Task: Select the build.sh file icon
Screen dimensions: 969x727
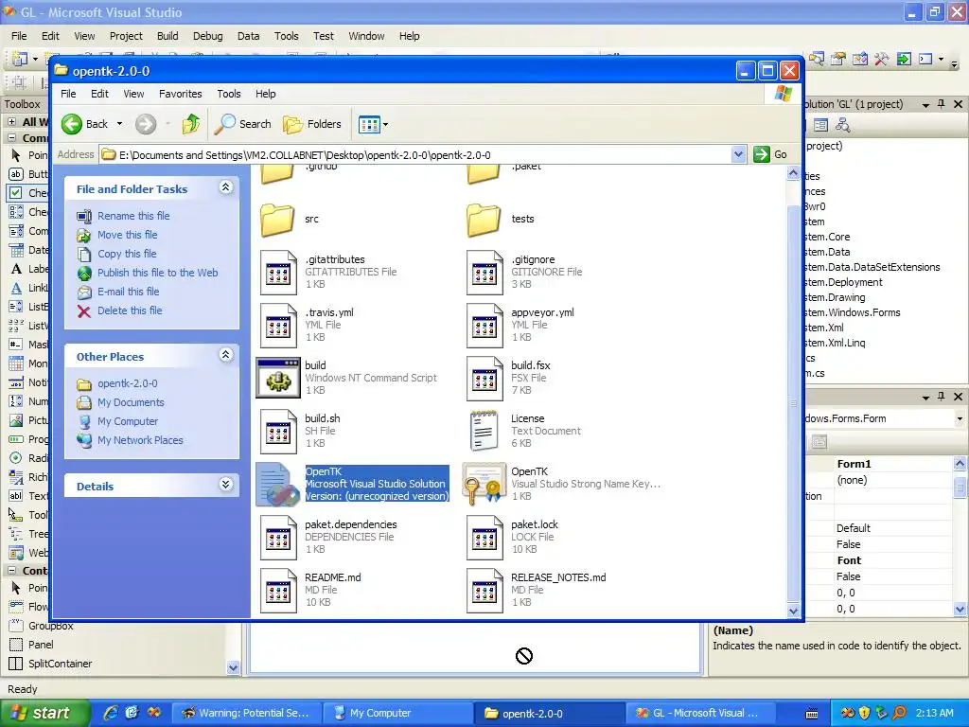Action: 278,432
